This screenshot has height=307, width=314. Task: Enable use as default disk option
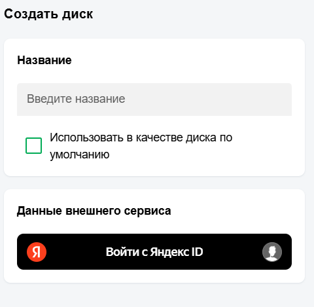coord(33,145)
